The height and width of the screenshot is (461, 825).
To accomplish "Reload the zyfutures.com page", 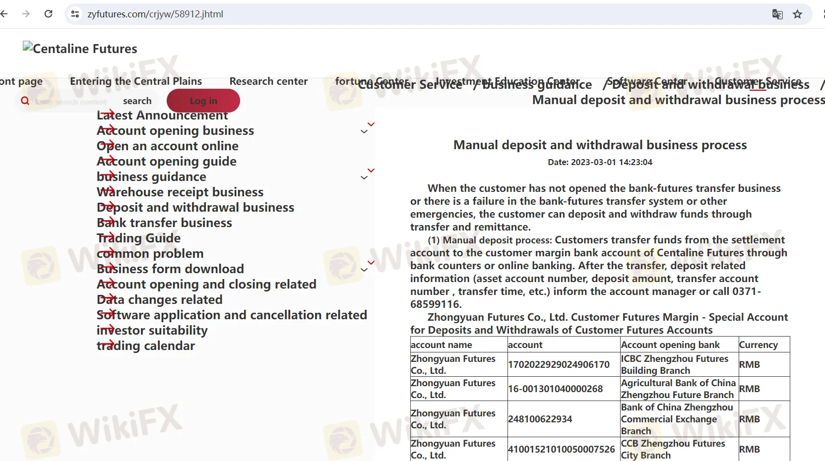I will (48, 14).
